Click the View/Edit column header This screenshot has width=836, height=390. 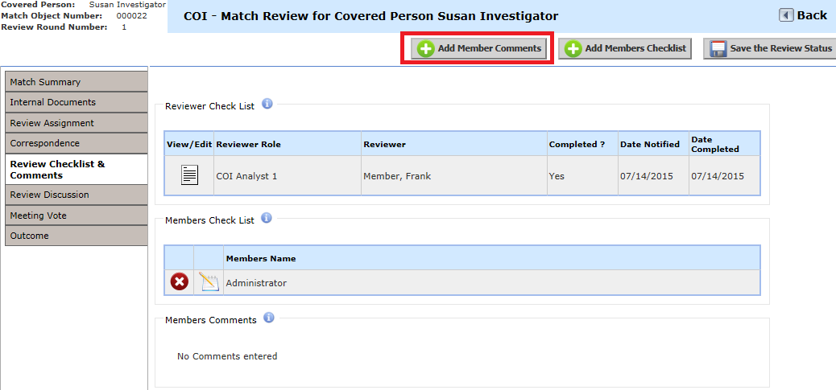click(189, 144)
